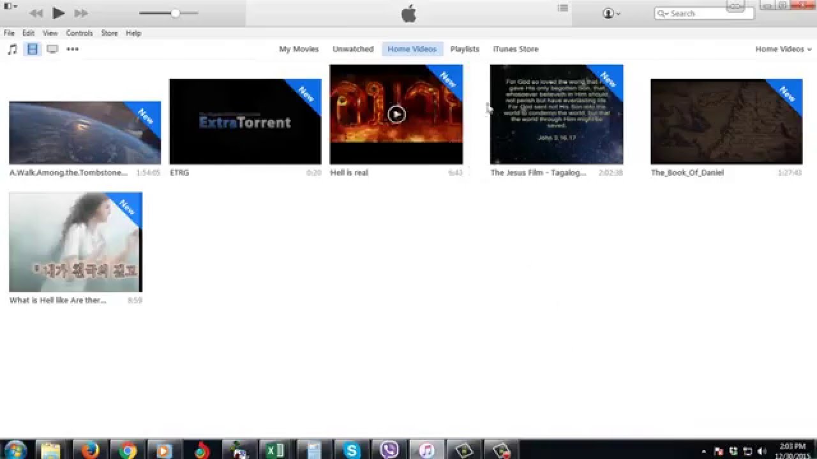Click the 1:27:43 duration text
This screenshot has height=459, width=817.
[x=790, y=173]
